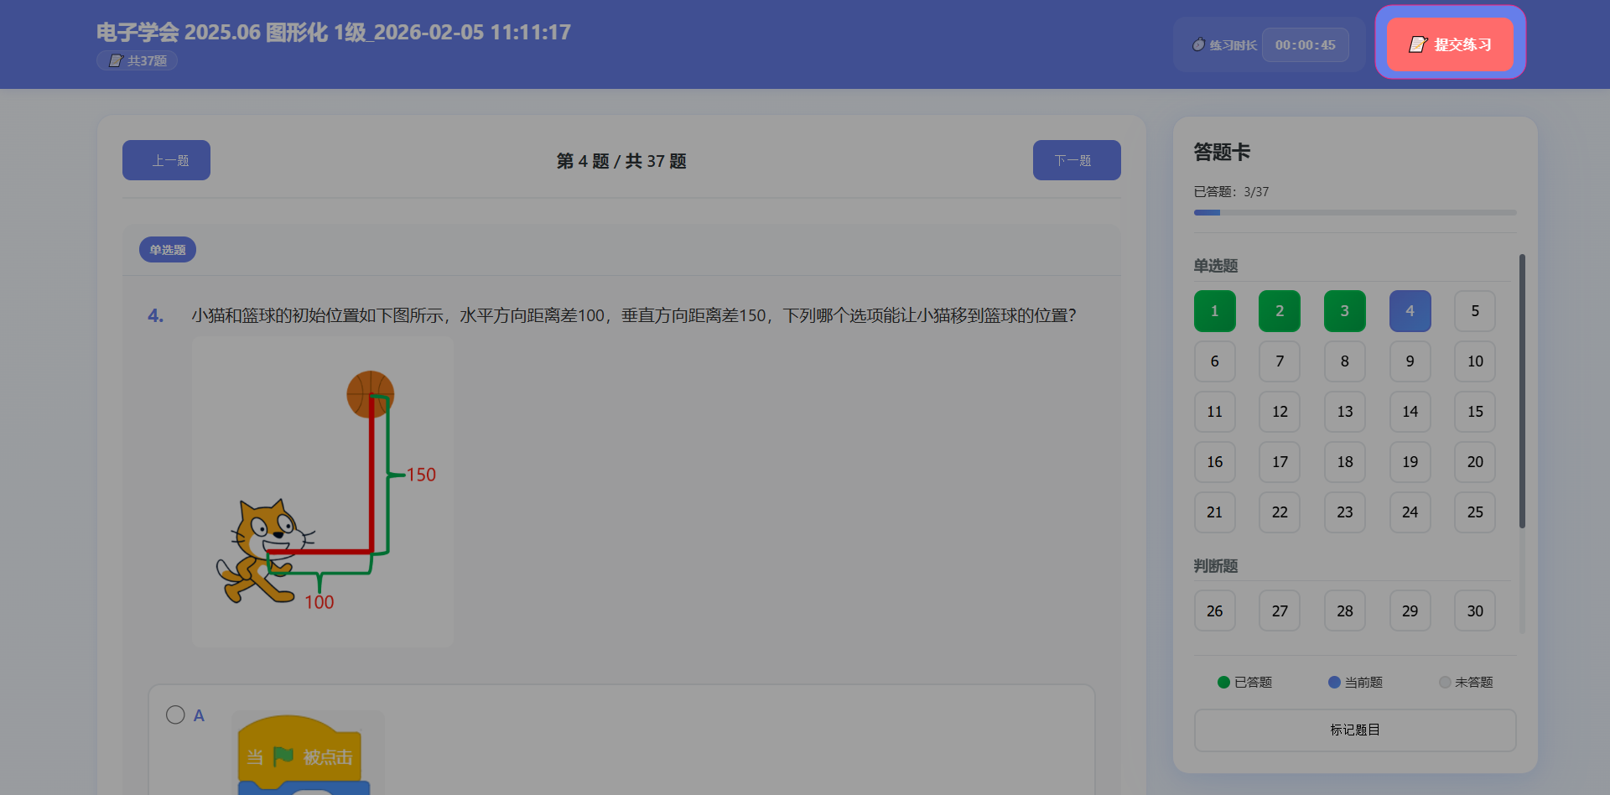Click the 标记题目 mark question button
1610x795 pixels.
(1355, 730)
